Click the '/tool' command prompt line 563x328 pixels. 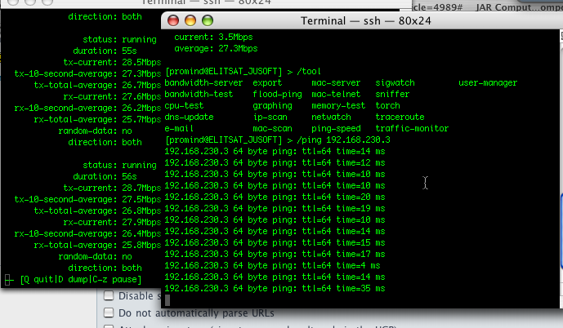click(243, 71)
